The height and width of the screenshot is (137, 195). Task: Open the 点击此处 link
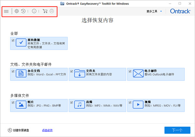47,130
